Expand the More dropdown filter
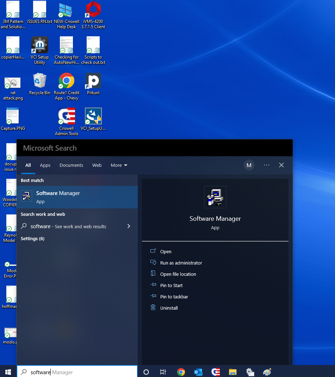Viewport: 335px width, 377px height. coord(119,165)
